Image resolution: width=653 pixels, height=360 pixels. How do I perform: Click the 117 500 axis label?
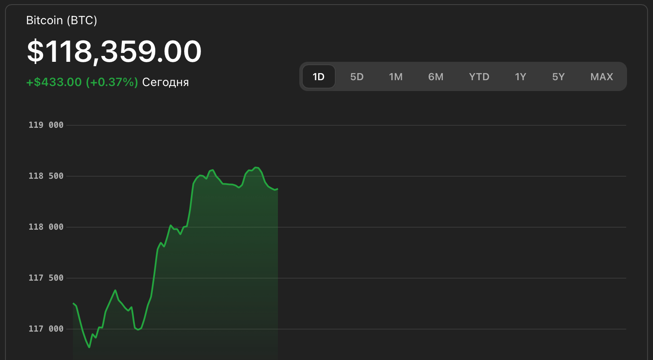(46, 278)
